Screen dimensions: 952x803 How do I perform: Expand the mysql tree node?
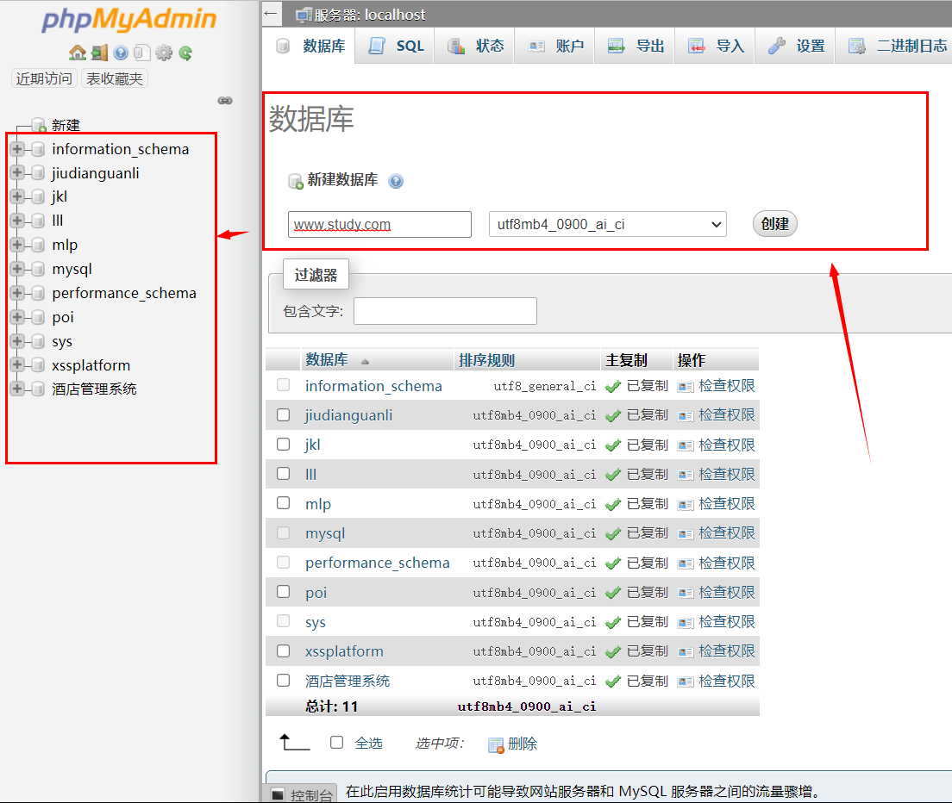click(x=17, y=269)
